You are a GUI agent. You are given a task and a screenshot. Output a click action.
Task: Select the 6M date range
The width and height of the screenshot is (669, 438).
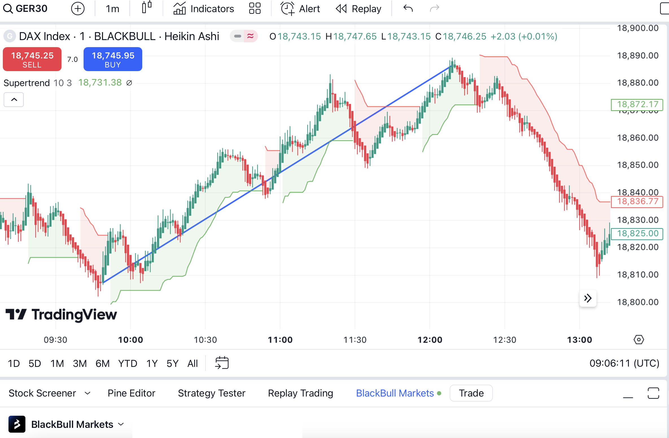click(x=102, y=363)
